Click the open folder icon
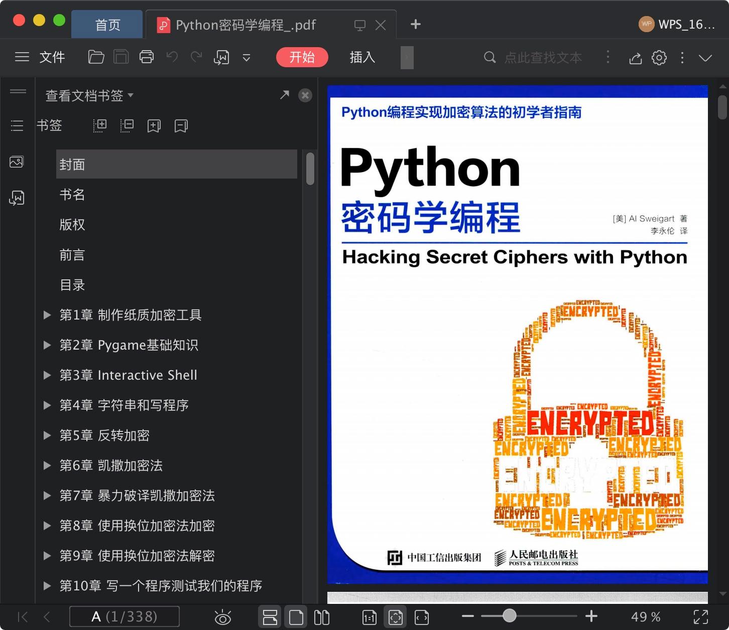 coord(96,57)
